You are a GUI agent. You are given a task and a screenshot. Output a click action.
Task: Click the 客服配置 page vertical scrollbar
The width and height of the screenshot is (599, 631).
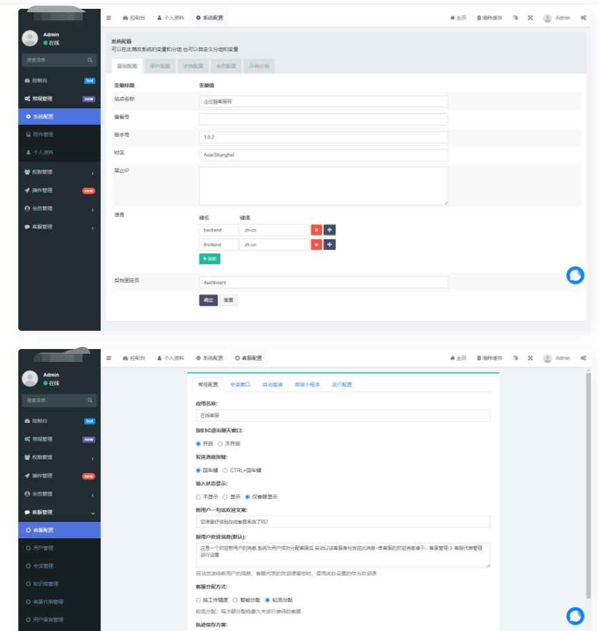[587, 474]
